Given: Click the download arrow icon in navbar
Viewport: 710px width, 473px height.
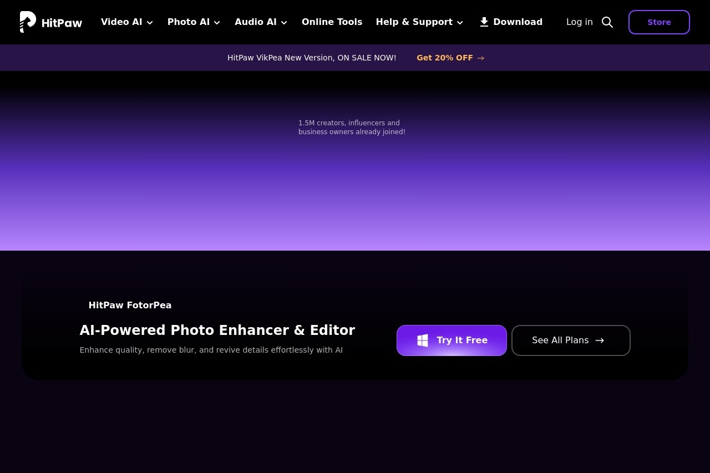Looking at the screenshot, I should (484, 22).
